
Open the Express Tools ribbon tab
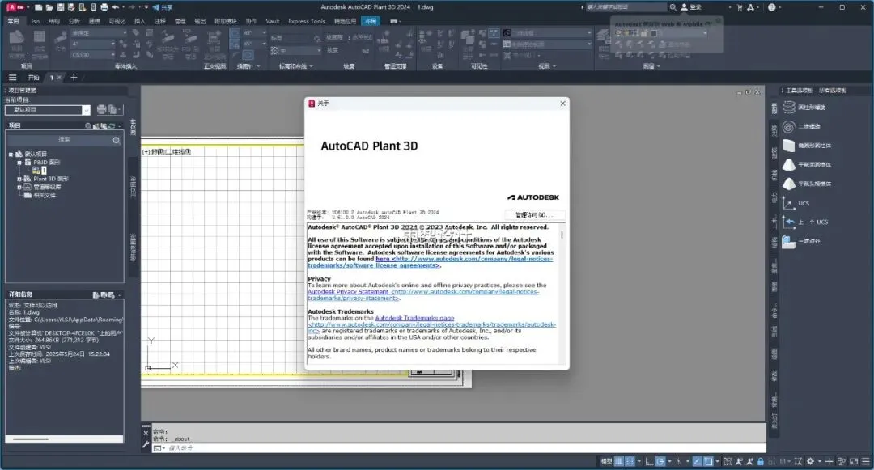[x=307, y=21]
